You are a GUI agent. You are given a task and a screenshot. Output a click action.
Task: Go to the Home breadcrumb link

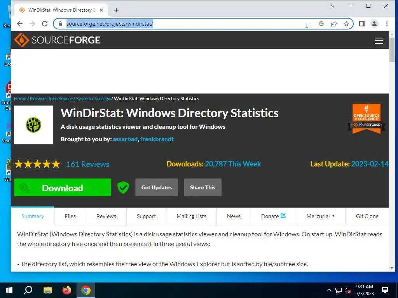20,99
